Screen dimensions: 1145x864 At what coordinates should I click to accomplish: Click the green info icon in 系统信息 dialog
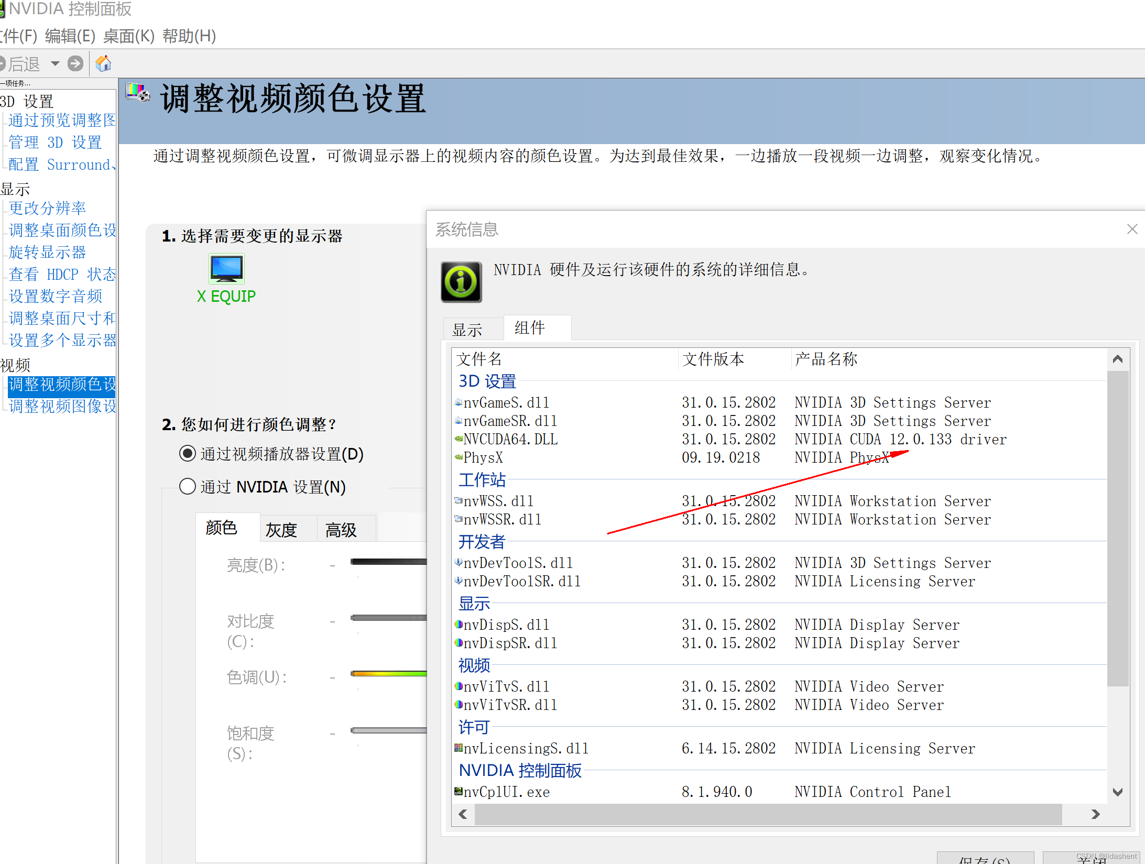[461, 282]
